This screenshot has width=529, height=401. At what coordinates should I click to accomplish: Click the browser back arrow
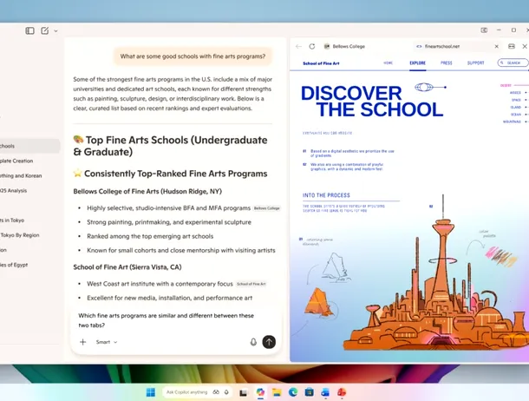tap(298, 47)
